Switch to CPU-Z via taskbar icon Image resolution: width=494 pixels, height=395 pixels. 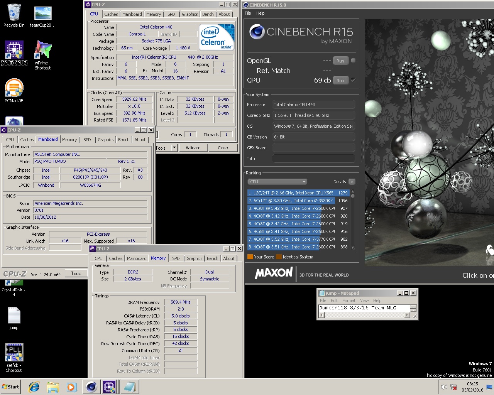coord(109,387)
